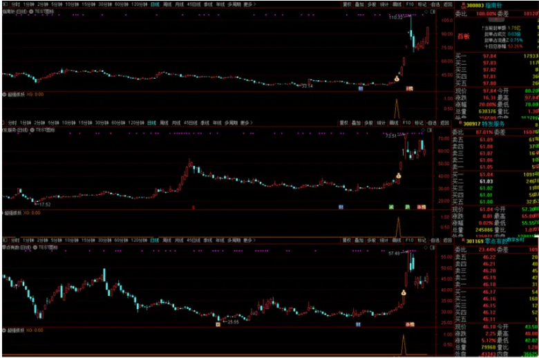Click the panel icon left of 分时 in top toolbar

pyautogui.click(x=4, y=4)
